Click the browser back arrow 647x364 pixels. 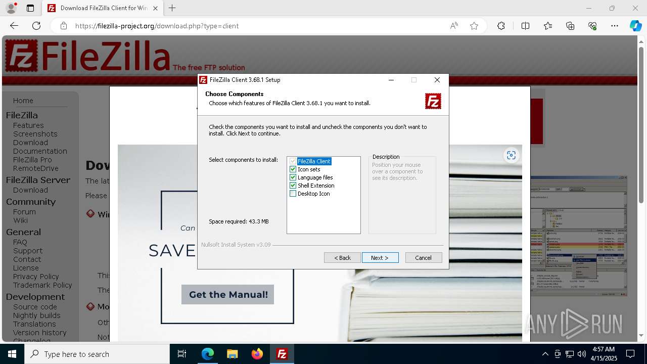click(14, 26)
